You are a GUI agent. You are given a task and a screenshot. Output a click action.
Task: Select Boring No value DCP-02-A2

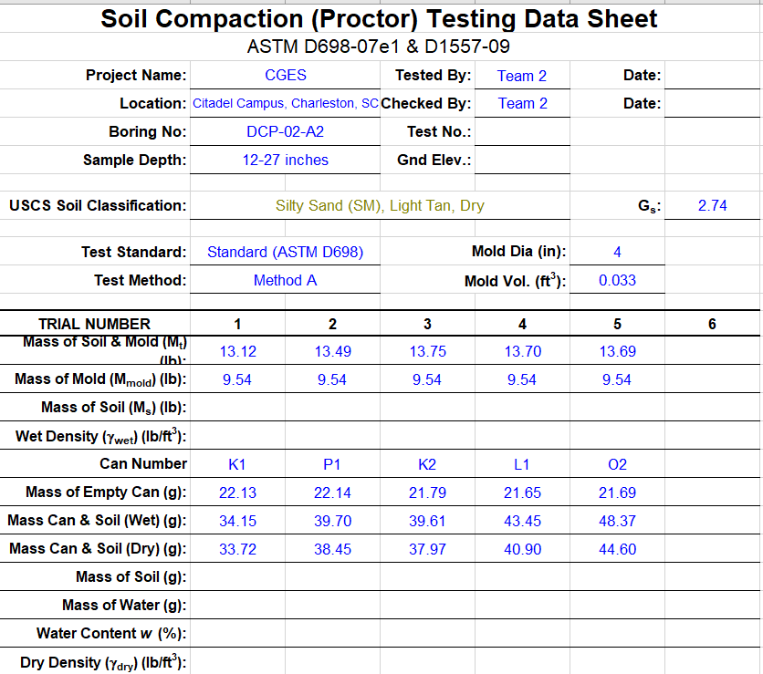click(285, 131)
